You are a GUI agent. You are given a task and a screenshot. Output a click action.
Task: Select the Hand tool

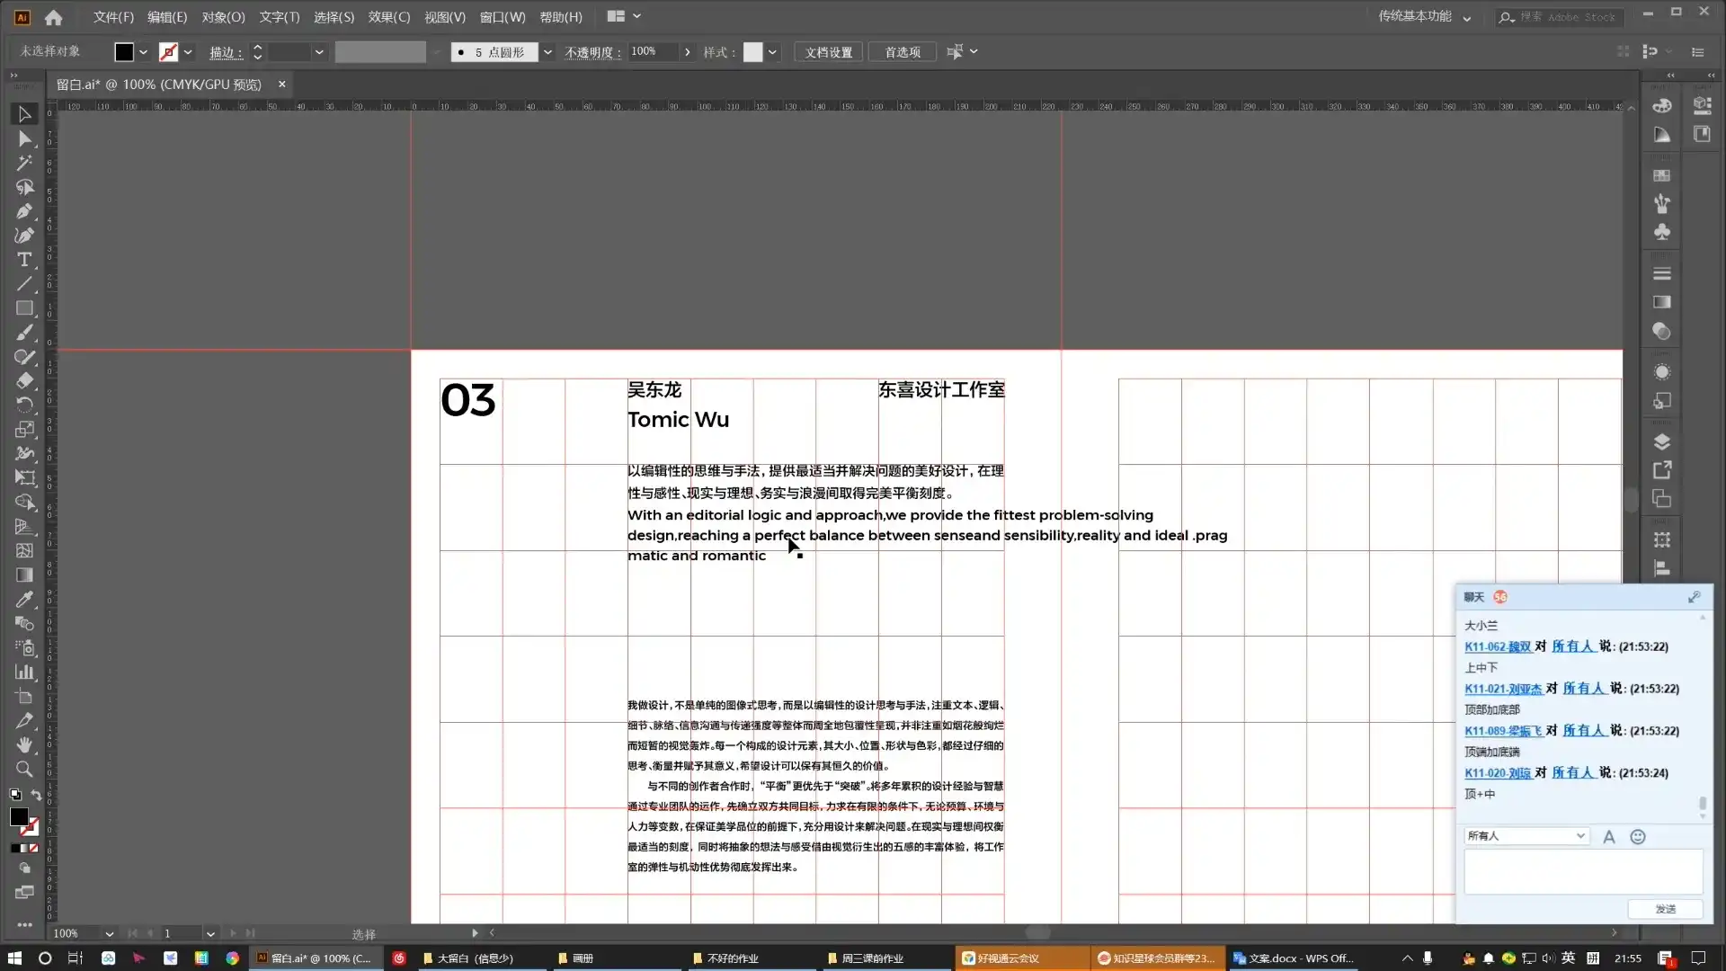point(24,745)
